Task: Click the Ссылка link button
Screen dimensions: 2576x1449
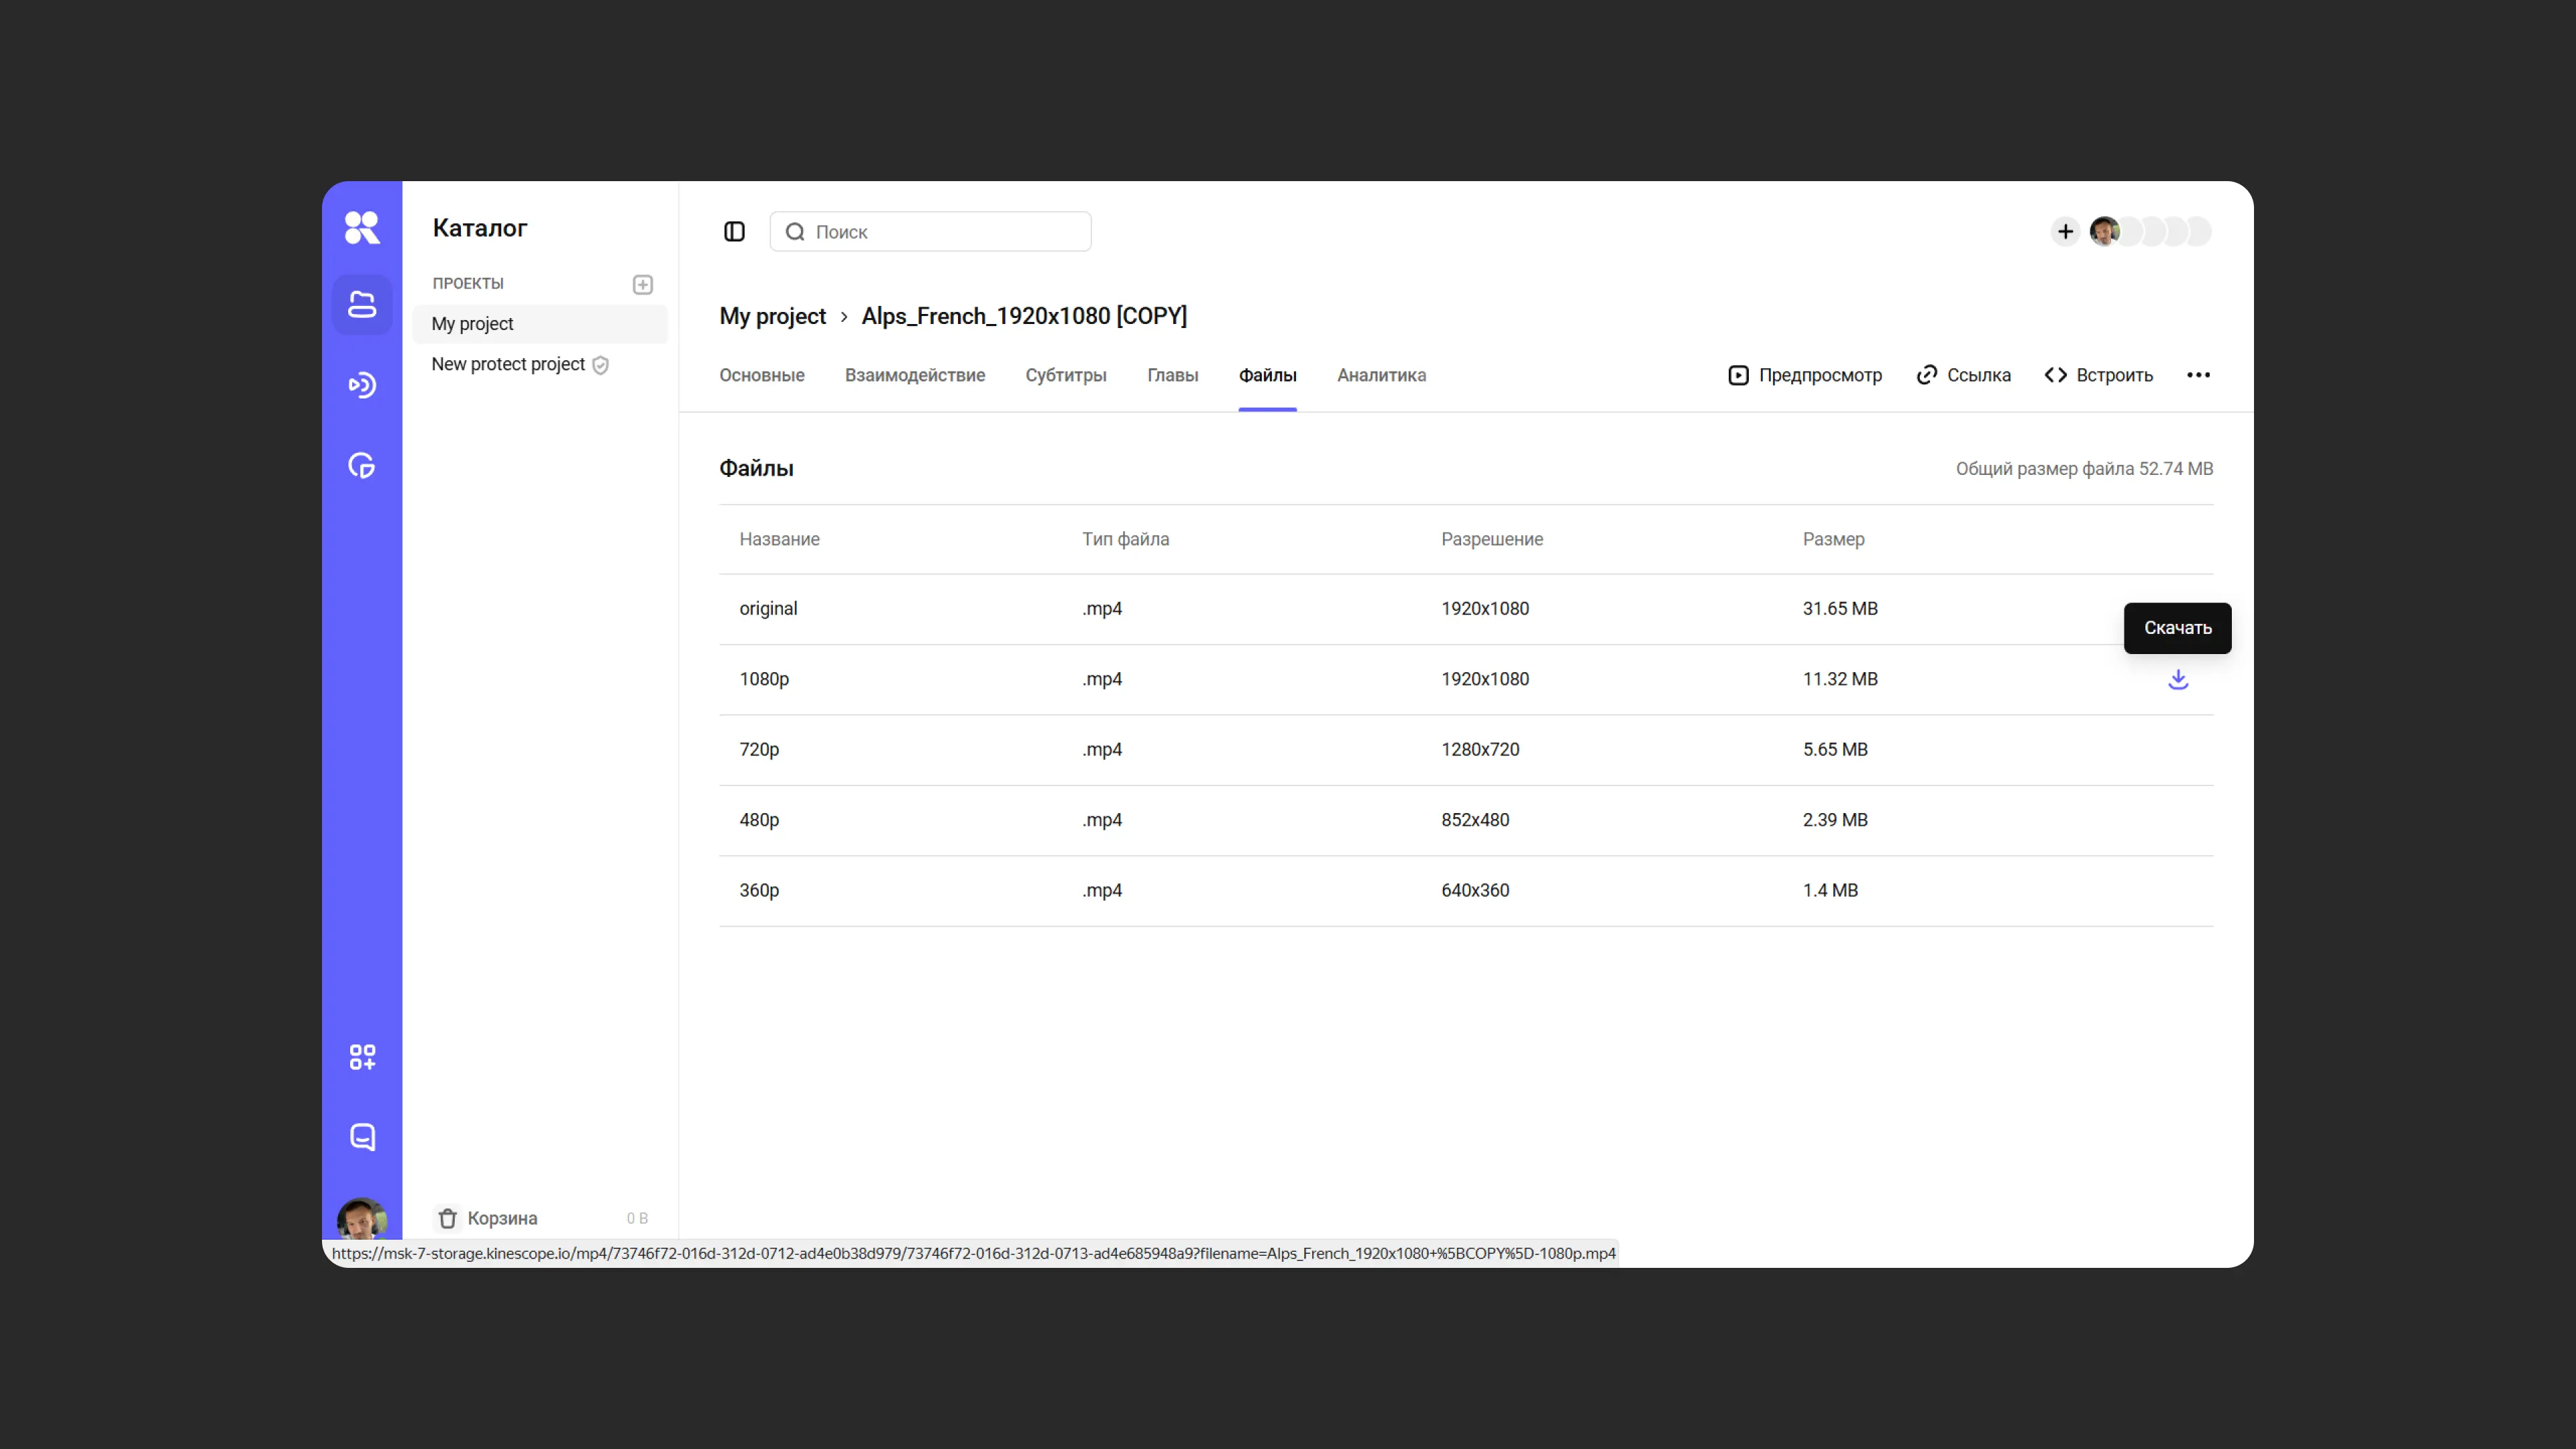Action: [1963, 375]
